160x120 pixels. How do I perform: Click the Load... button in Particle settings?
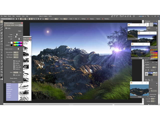(x=19, y=81)
